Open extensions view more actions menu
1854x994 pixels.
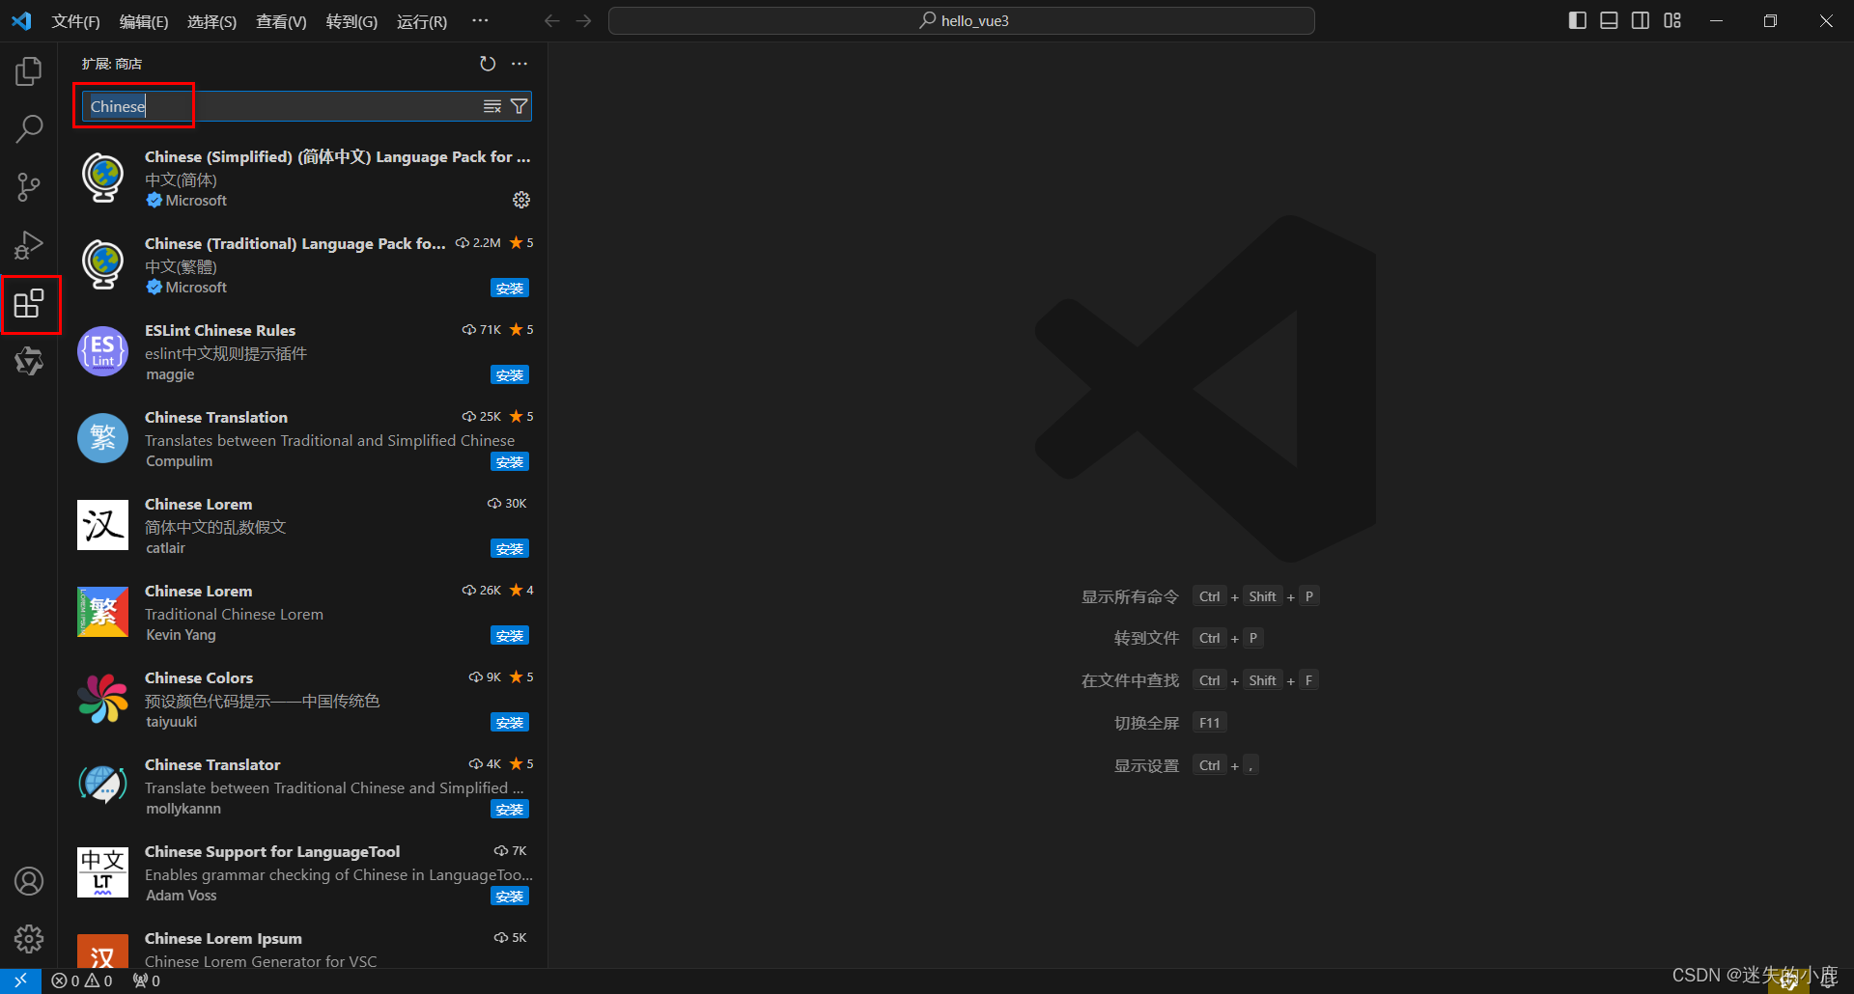click(520, 64)
